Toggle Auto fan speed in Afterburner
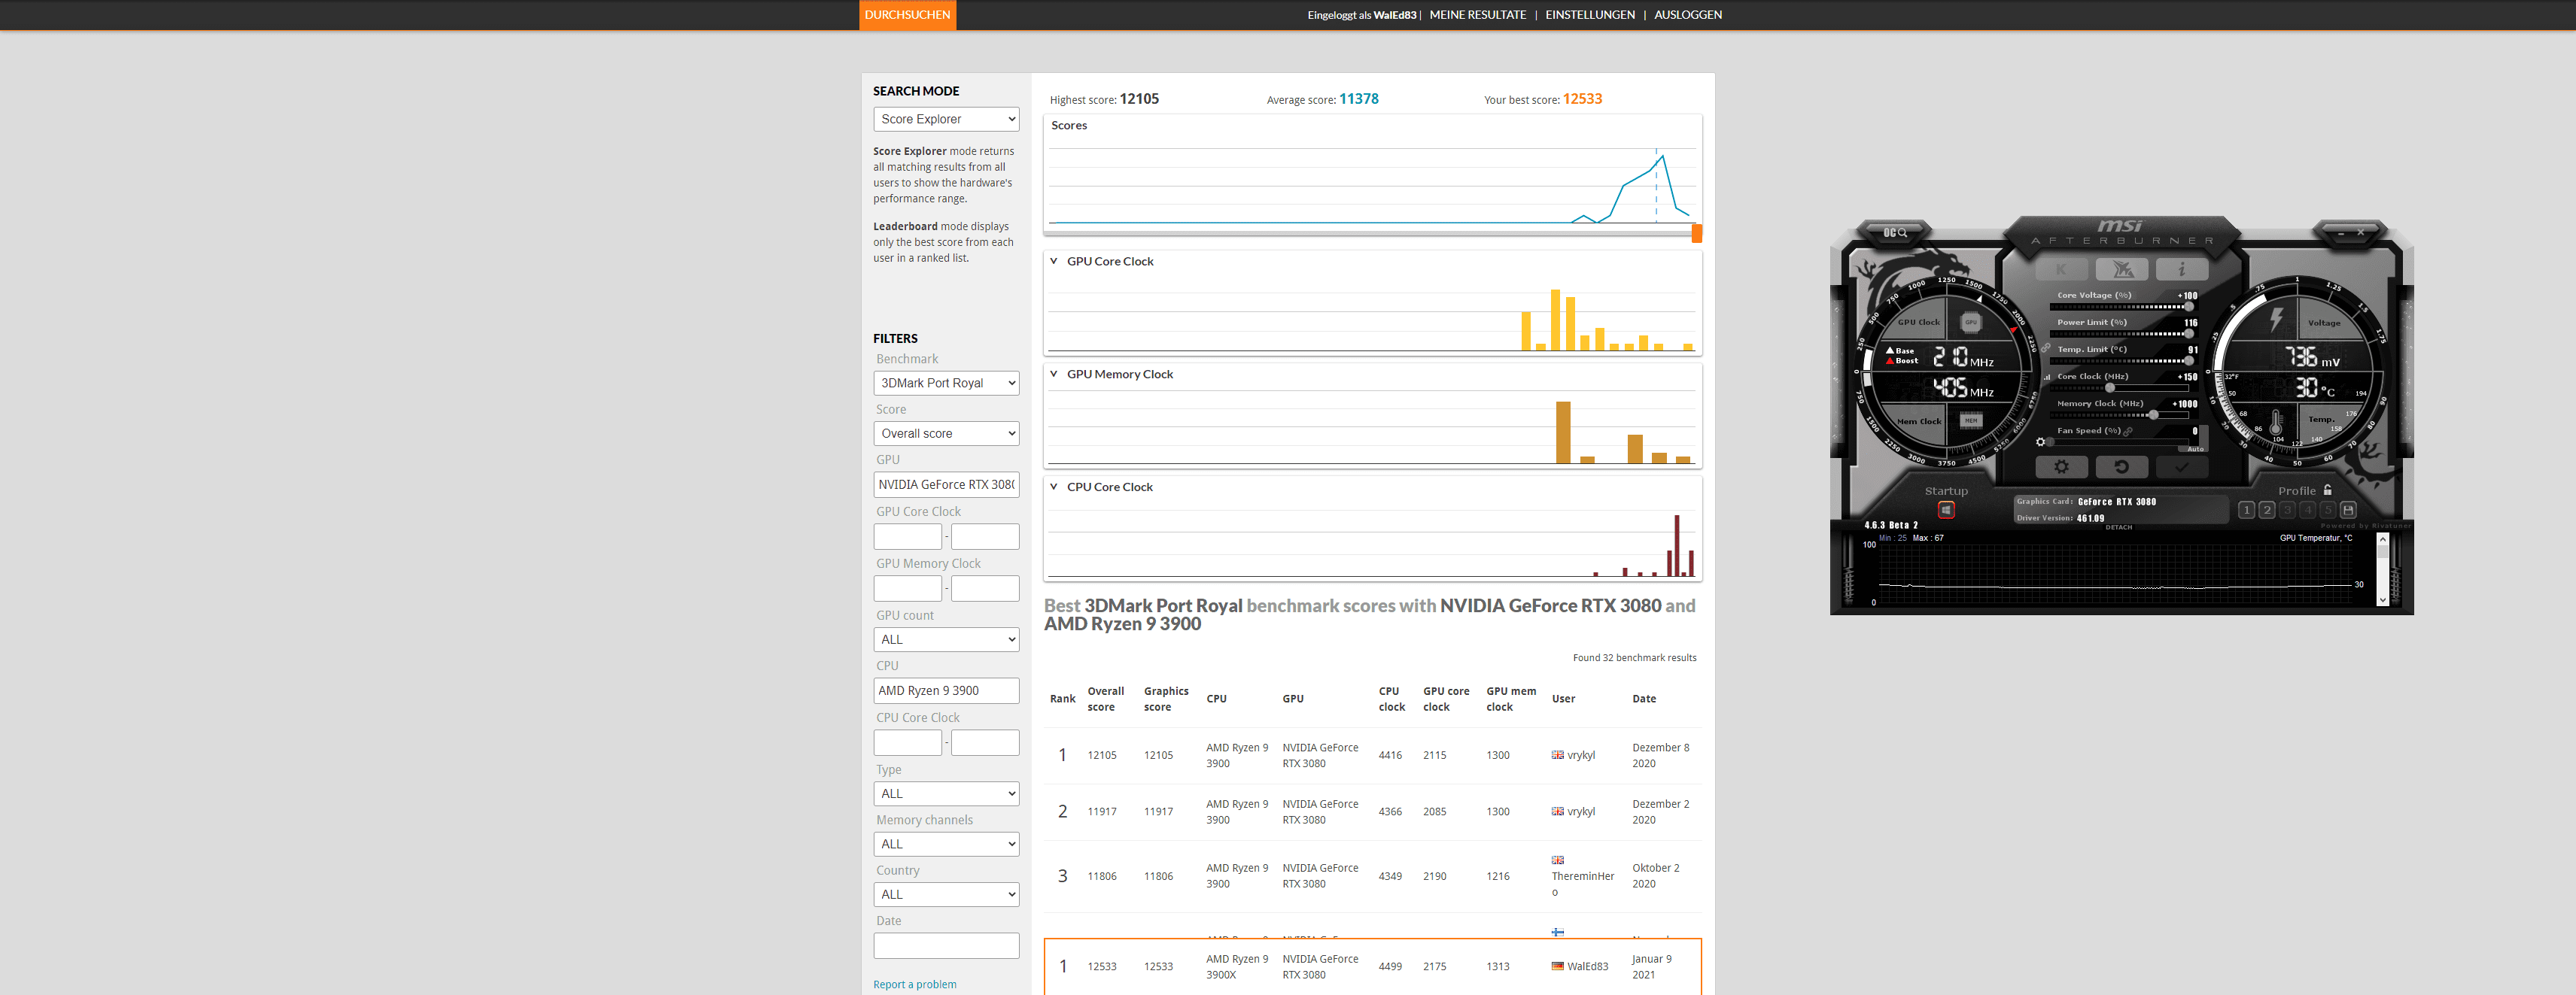The width and height of the screenshot is (2576, 995). 2195,448
